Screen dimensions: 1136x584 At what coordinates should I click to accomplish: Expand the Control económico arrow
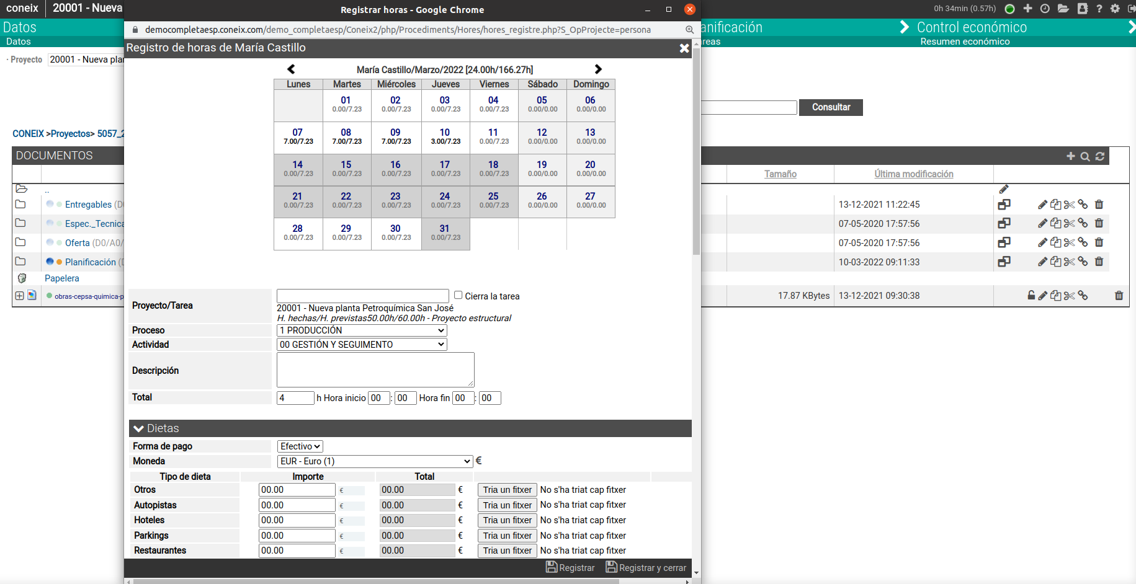pos(905,27)
